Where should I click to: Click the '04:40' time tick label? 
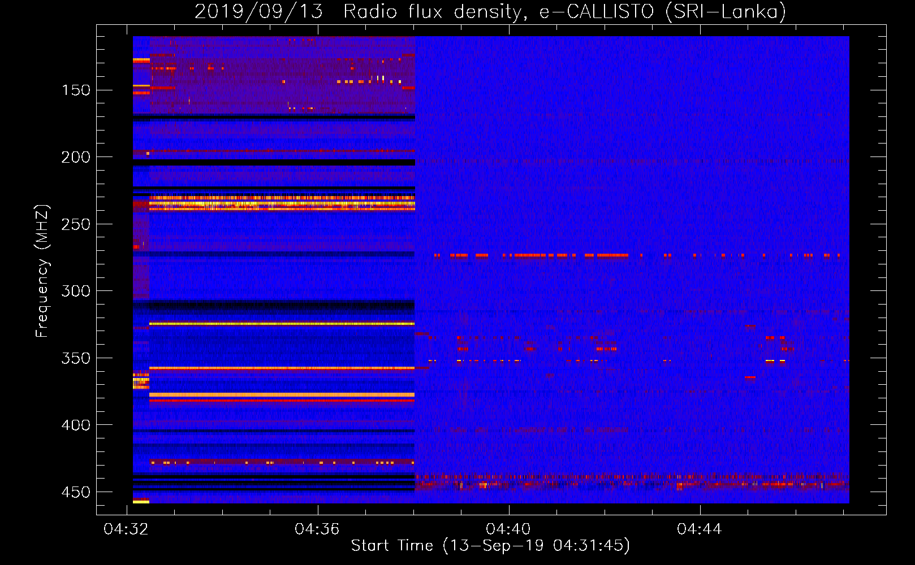[508, 529]
